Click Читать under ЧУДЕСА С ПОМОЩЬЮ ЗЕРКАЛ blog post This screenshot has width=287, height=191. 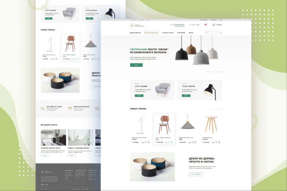[72, 156]
